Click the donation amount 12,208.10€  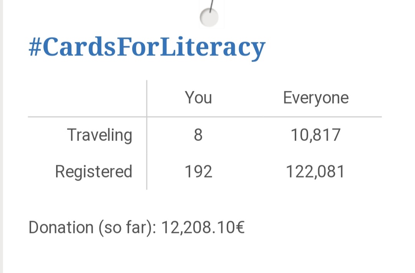click(203, 228)
